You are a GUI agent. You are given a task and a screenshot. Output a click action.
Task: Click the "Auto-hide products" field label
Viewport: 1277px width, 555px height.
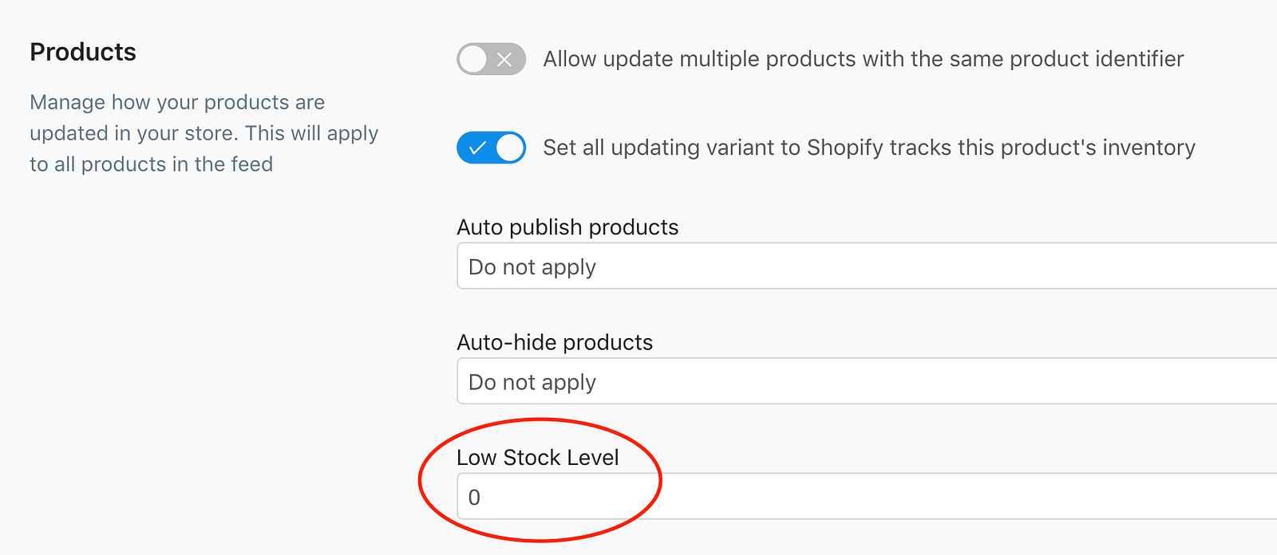coord(555,343)
